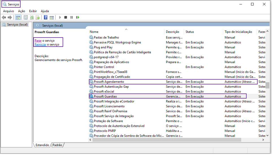272x155 pixels.
Task: Open the Arquivo menu
Action: (8, 11)
